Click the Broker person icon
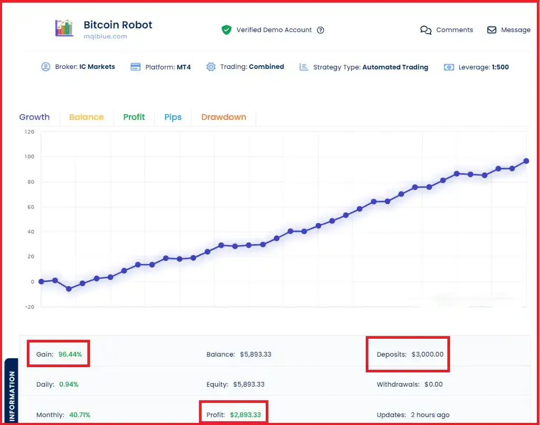540x425 pixels. coord(46,67)
